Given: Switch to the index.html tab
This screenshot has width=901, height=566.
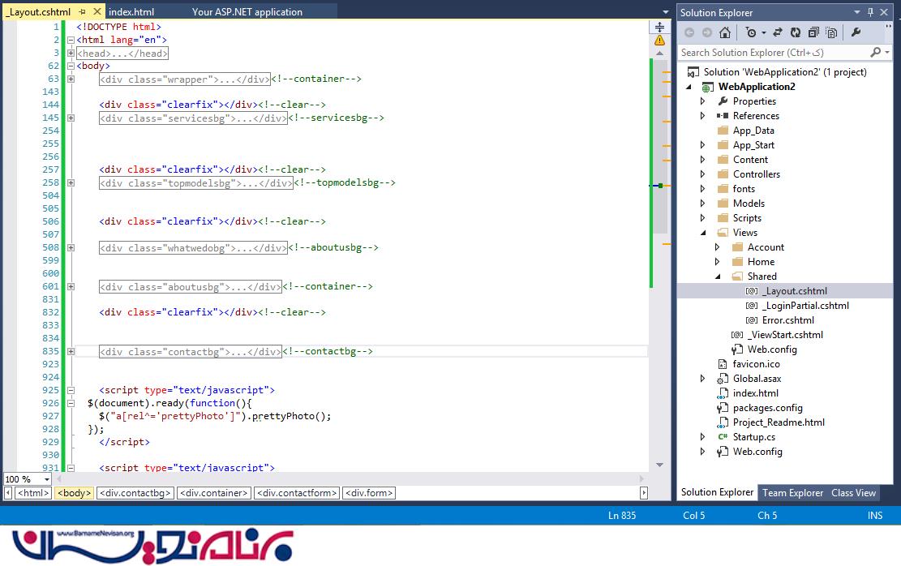Looking at the screenshot, I should [131, 12].
